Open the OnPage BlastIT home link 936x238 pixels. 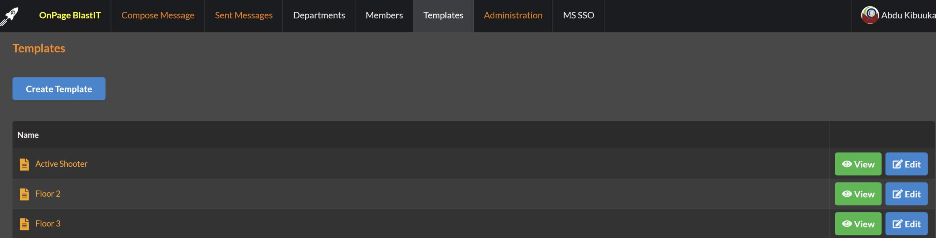tap(70, 15)
